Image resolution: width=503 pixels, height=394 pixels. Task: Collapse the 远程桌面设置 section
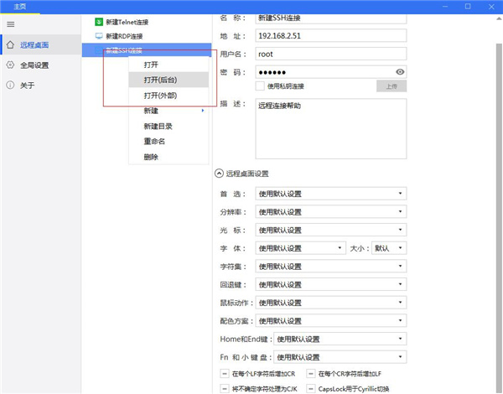point(220,174)
